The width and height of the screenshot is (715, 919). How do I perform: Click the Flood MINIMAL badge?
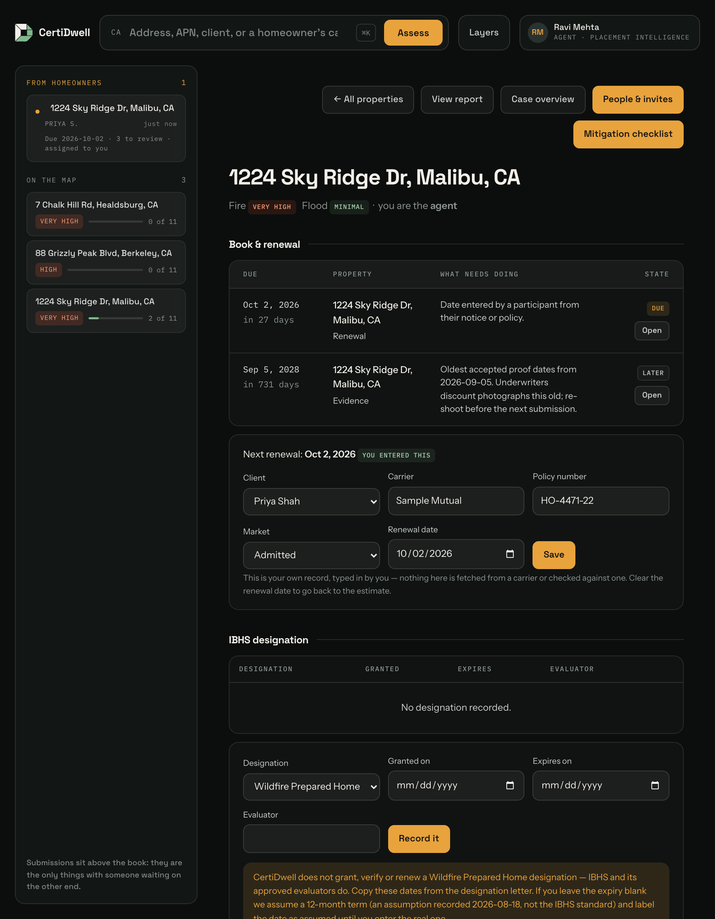[x=349, y=207]
